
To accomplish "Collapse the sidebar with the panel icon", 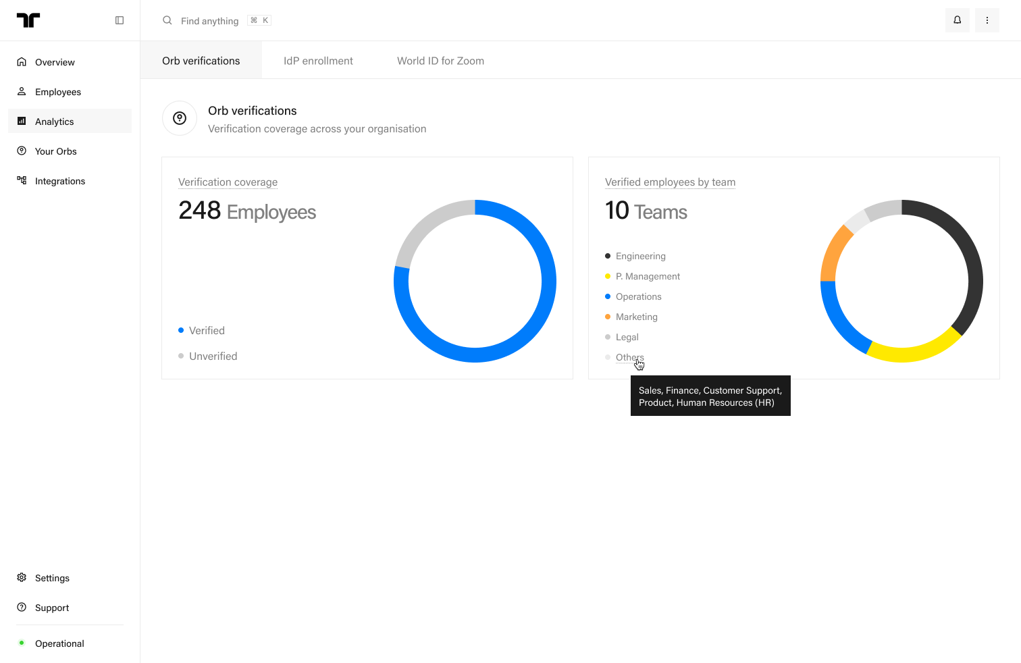I will coord(120,20).
